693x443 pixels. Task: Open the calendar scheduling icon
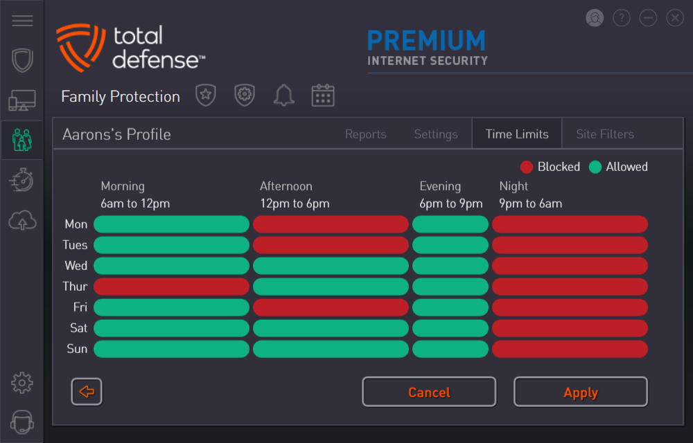[x=323, y=96]
